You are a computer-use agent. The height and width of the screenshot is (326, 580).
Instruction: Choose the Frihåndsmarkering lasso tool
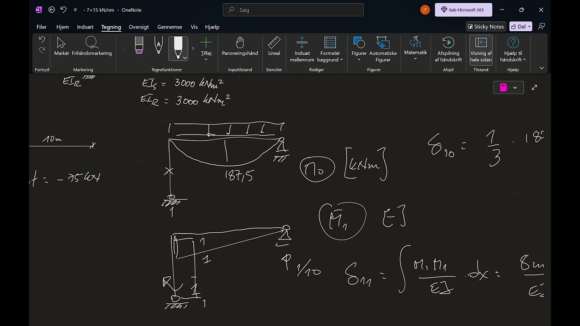point(92,47)
